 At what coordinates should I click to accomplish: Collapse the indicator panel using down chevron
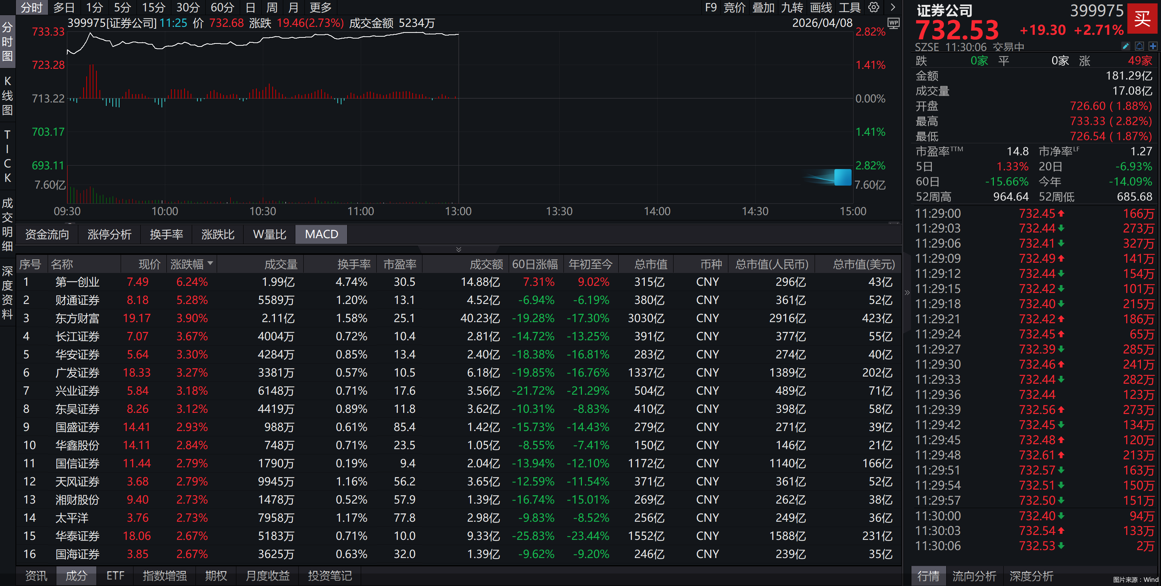point(458,249)
